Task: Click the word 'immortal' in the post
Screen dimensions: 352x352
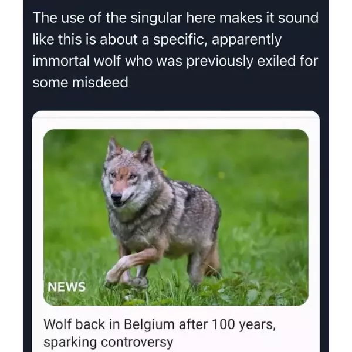Action: coord(61,60)
